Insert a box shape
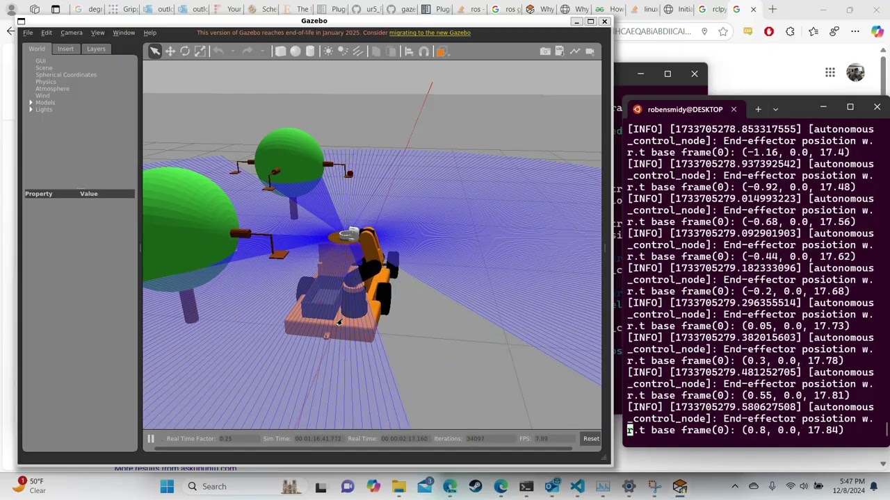The image size is (890, 500). point(280,51)
